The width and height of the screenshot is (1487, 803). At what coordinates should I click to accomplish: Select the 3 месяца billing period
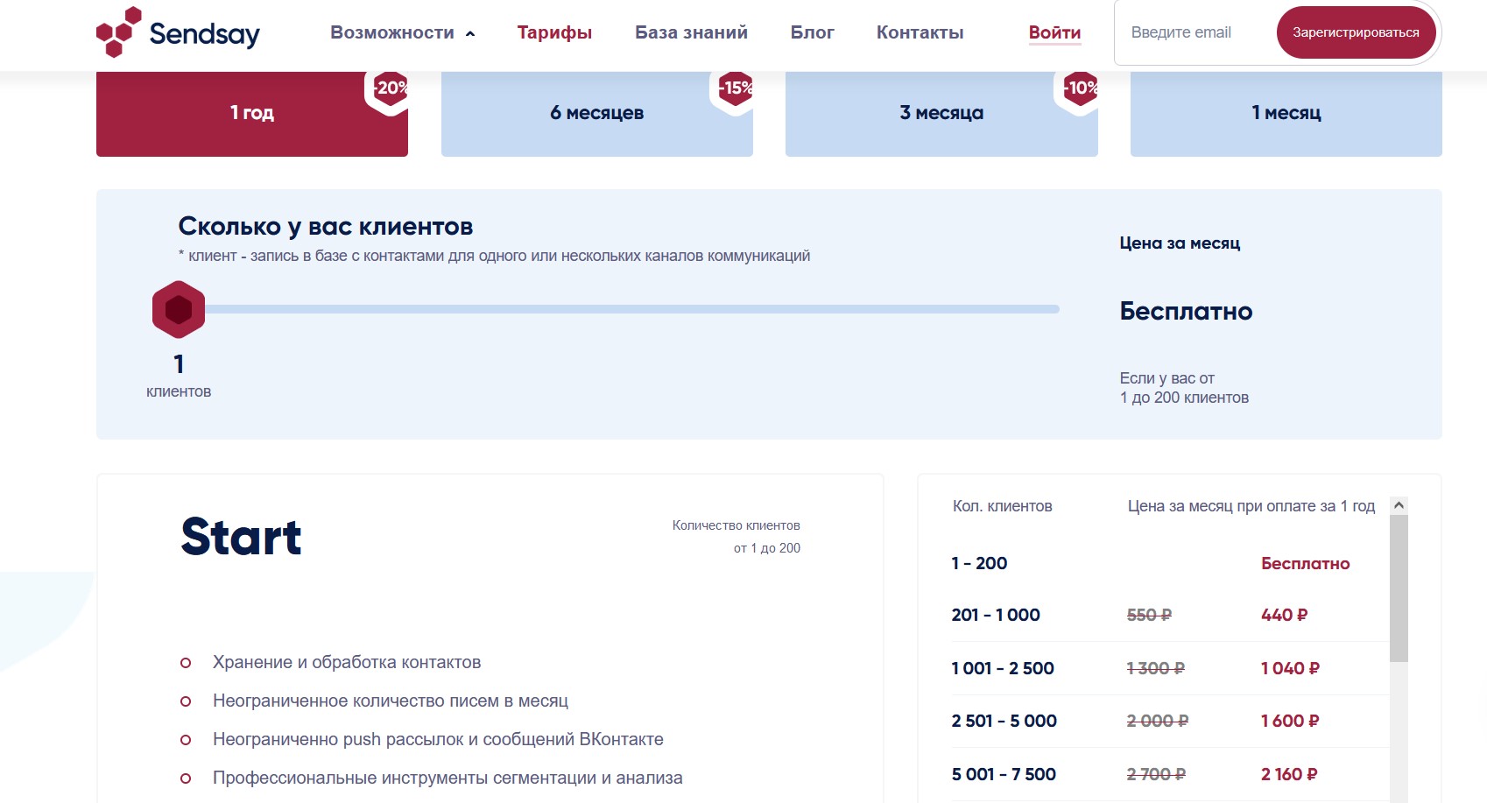[x=941, y=114]
